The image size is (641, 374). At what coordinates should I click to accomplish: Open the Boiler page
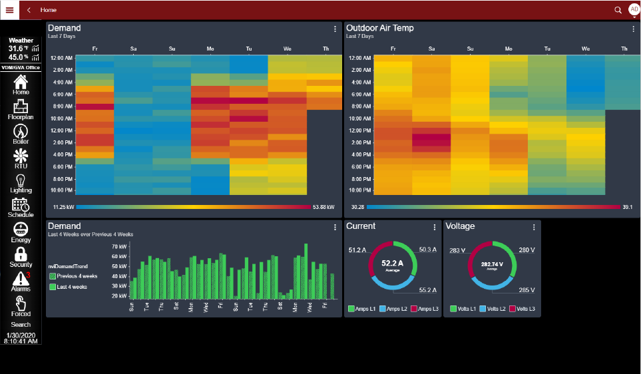click(x=21, y=134)
